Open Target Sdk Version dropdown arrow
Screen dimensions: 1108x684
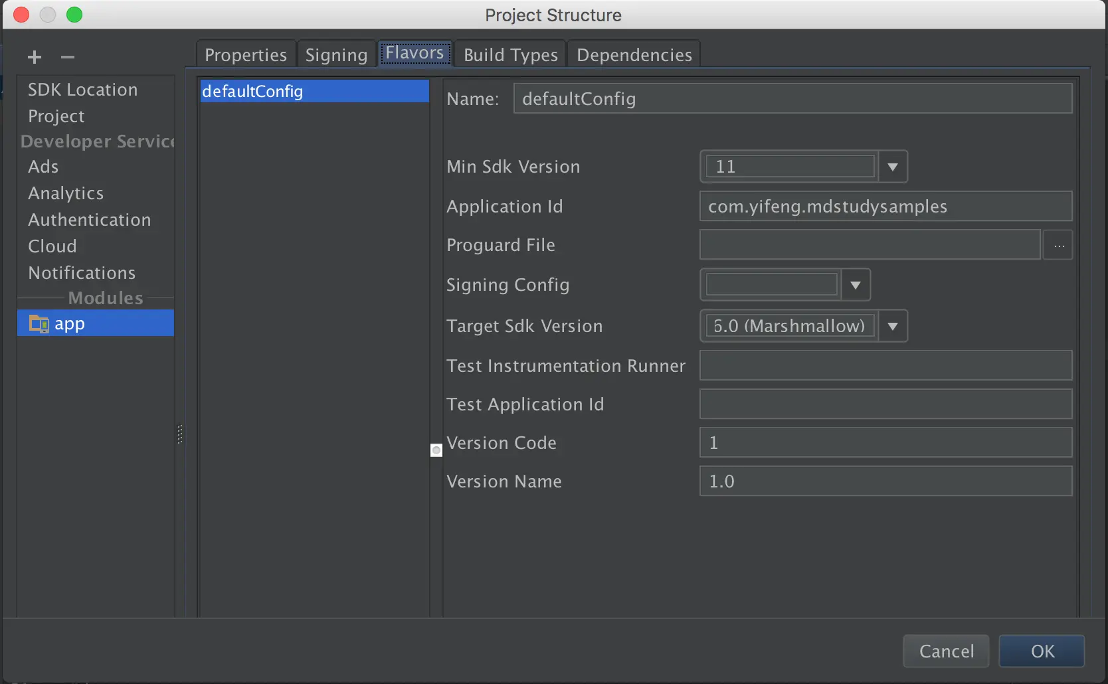893,326
